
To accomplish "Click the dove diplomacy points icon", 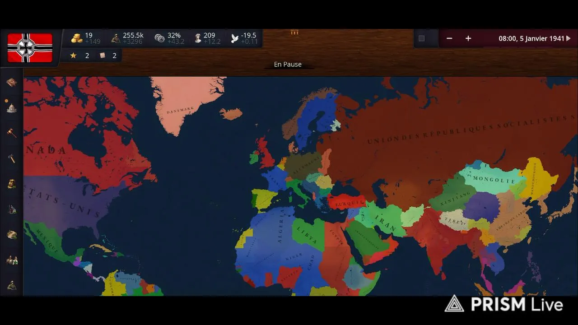I will pos(235,38).
